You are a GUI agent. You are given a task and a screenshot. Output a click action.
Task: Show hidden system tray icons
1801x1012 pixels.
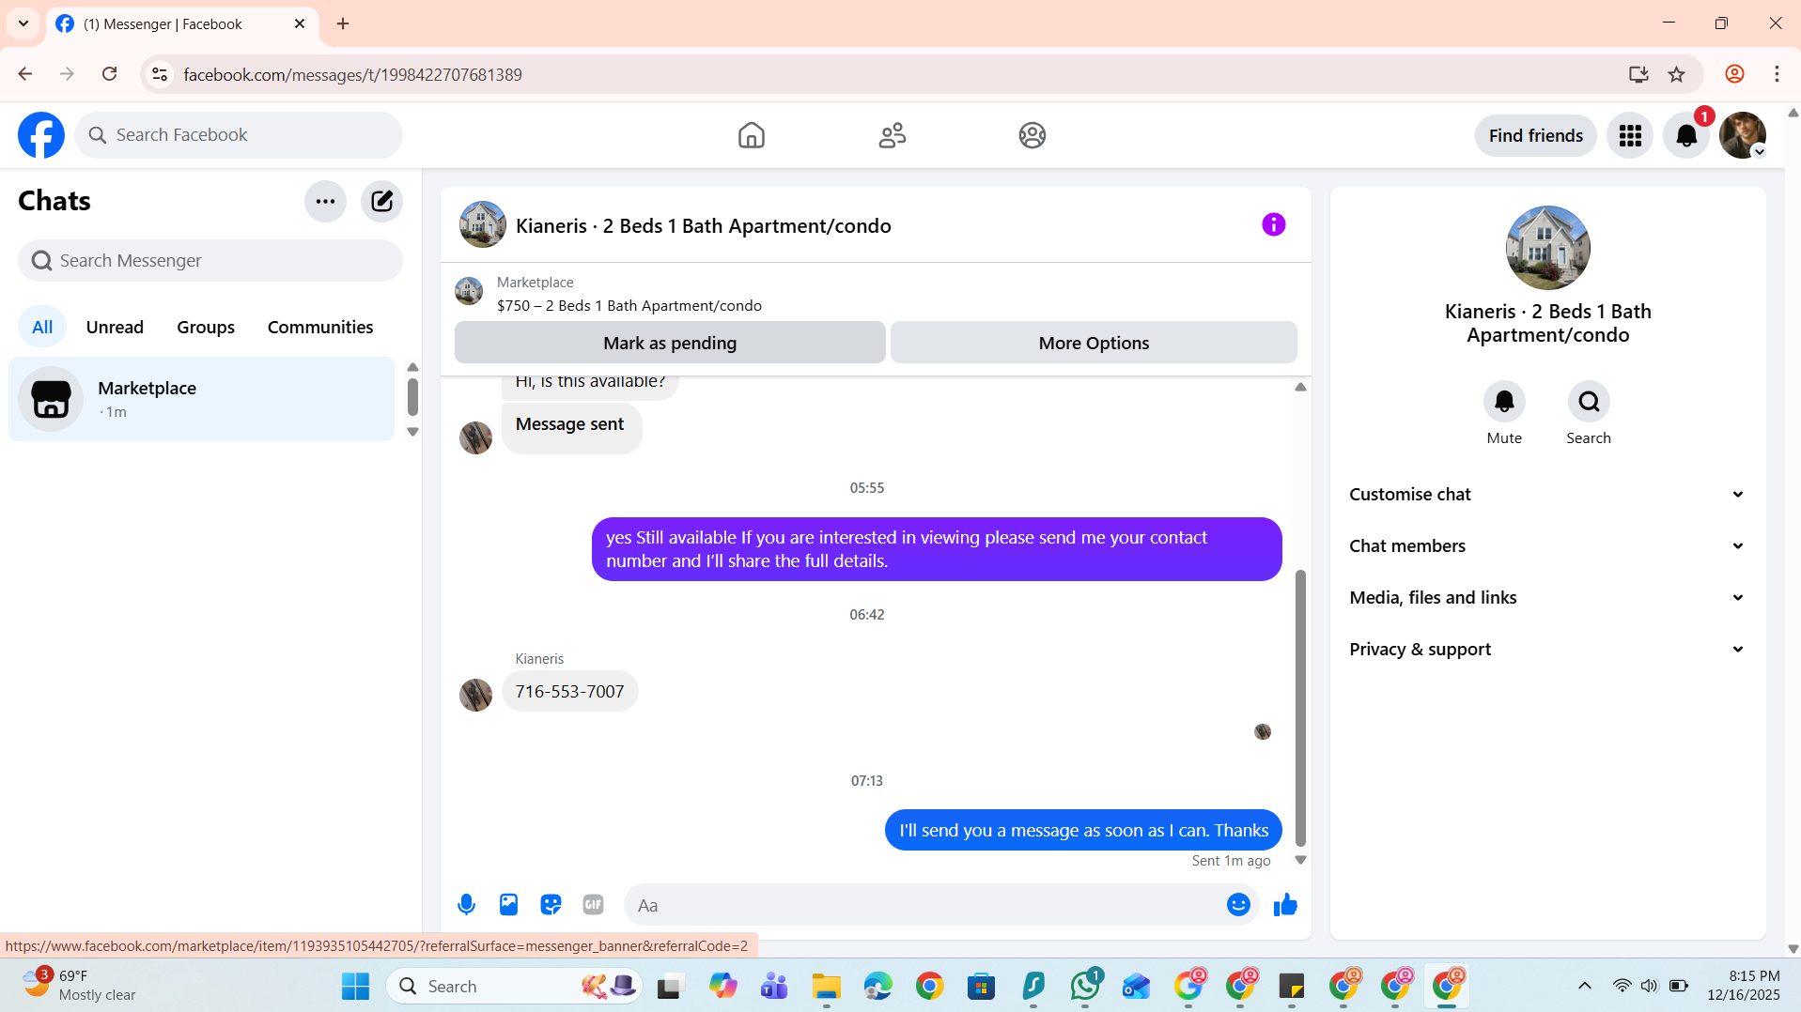(x=1584, y=986)
